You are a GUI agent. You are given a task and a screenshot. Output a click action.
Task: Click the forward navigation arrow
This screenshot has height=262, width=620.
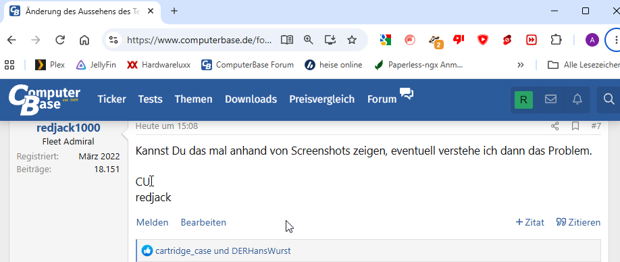(x=36, y=40)
